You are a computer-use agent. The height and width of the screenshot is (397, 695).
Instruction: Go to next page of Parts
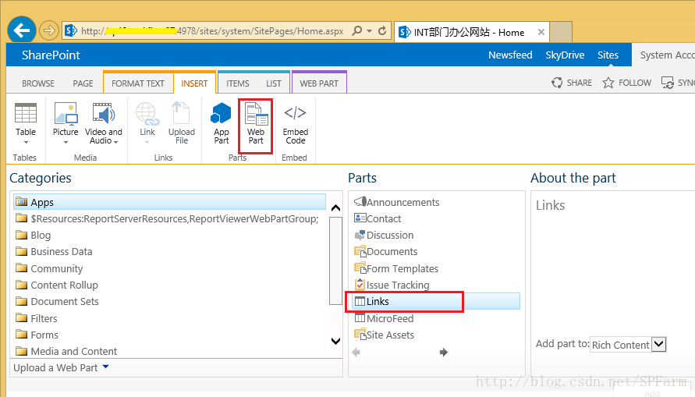point(443,353)
